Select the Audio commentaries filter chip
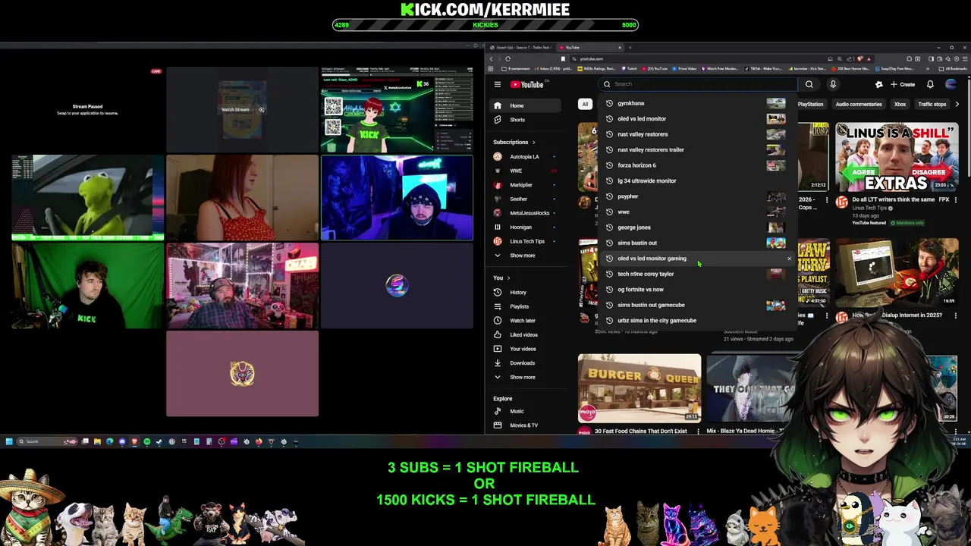The height and width of the screenshot is (546, 971). (859, 104)
